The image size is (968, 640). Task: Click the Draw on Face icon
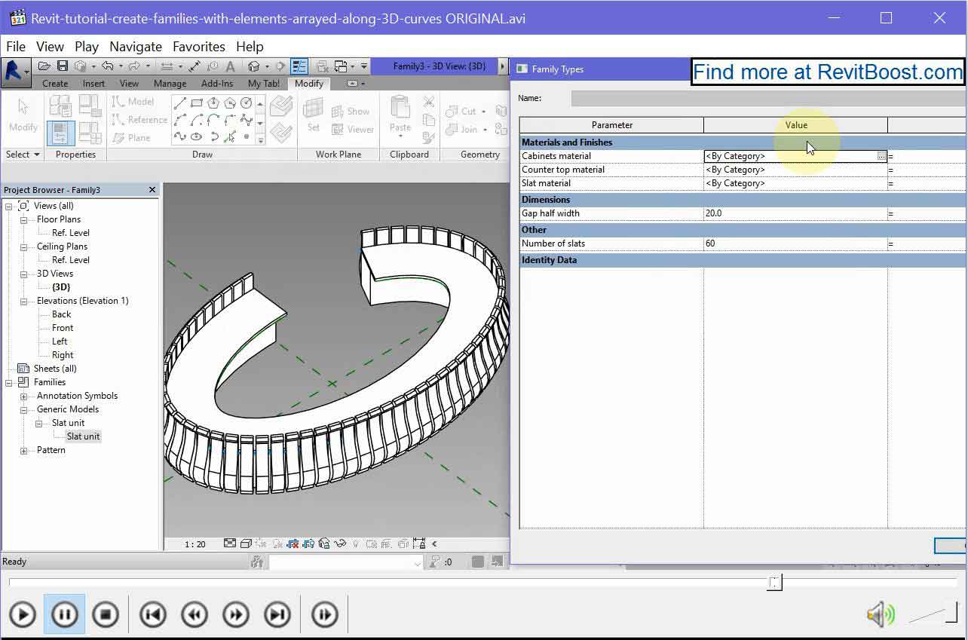(281, 106)
